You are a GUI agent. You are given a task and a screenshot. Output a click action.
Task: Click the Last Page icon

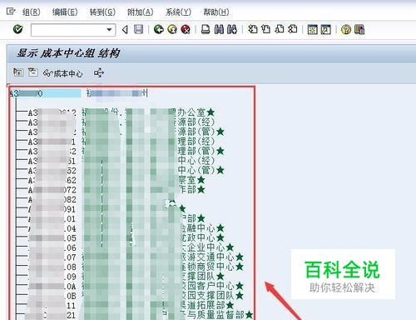coord(293,29)
